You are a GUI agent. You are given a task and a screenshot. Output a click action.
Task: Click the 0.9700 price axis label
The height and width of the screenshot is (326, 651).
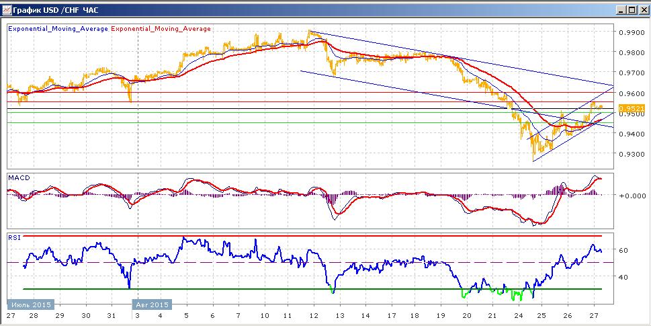click(x=631, y=73)
